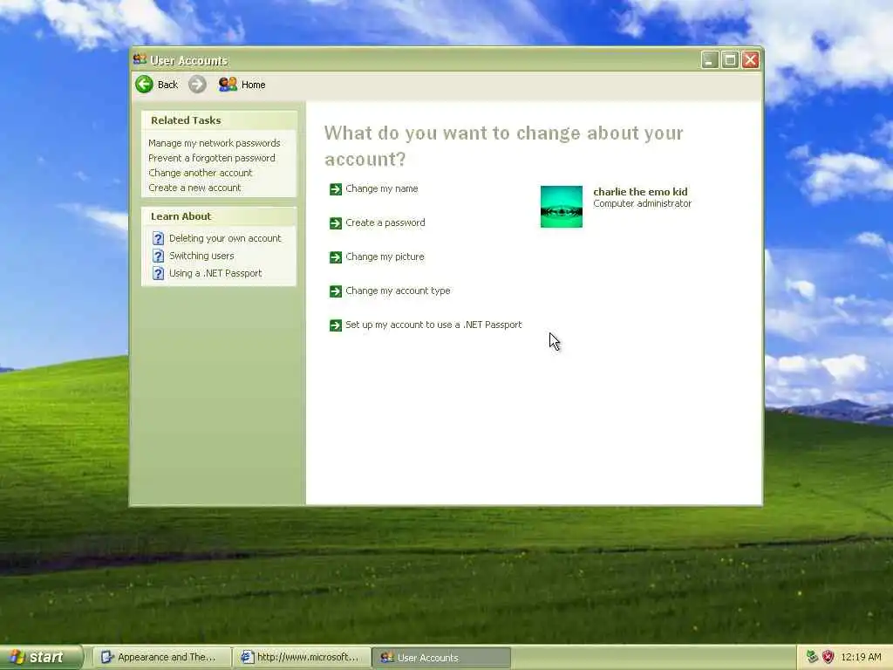893x670 pixels.
Task: Go to the Home label in the toolbar
Action: coord(254,85)
